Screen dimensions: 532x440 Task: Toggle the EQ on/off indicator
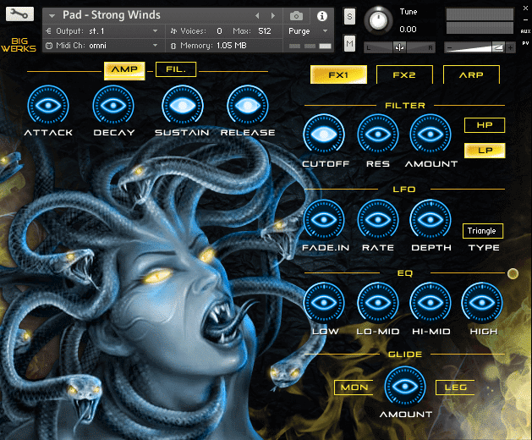point(513,273)
